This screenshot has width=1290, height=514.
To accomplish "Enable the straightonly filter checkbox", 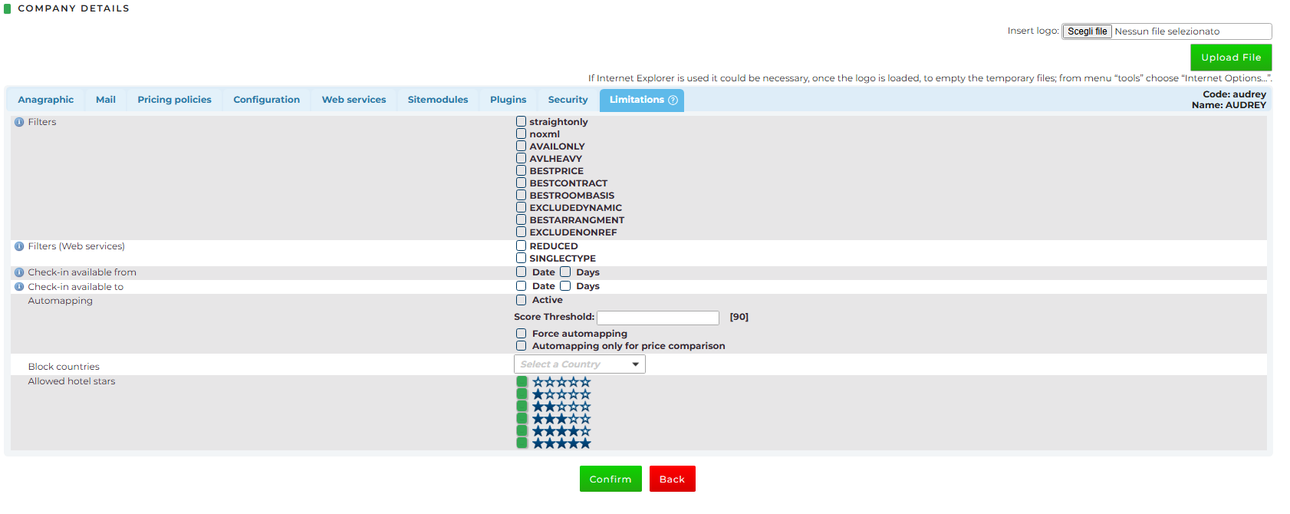I will click(x=522, y=121).
